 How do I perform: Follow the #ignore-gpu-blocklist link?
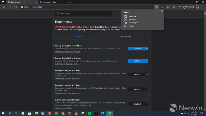click(x=63, y=108)
